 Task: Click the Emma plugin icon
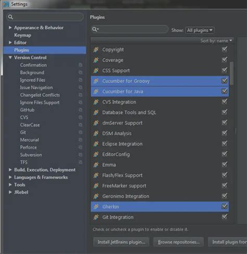(96, 165)
